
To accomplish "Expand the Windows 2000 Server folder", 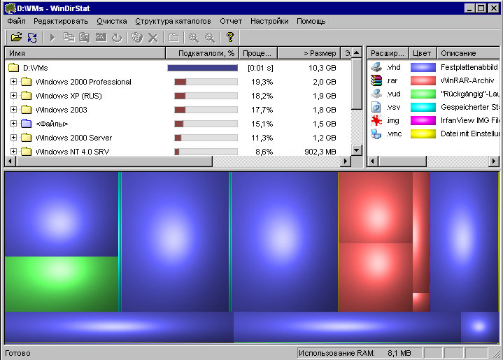I will click(13, 137).
